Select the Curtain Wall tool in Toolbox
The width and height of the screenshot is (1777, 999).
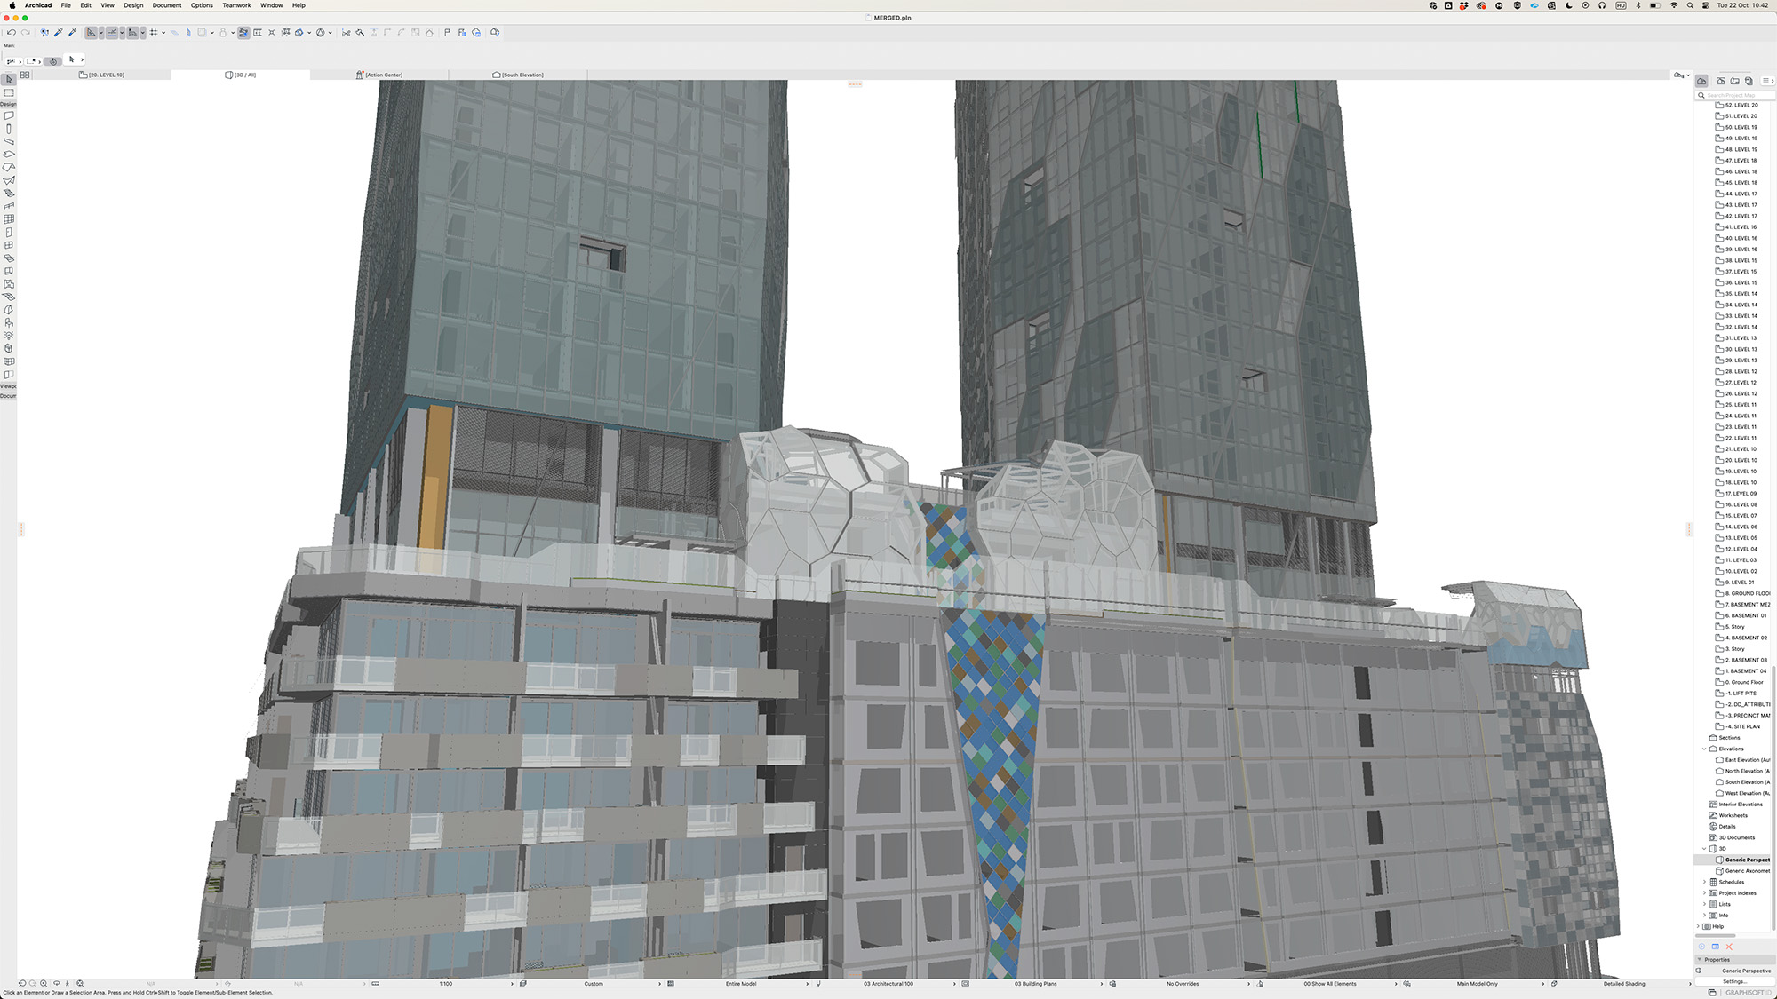9,219
